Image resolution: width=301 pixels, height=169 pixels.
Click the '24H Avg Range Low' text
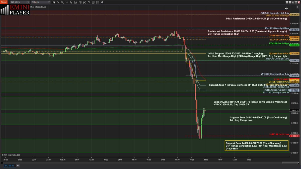click(241, 120)
